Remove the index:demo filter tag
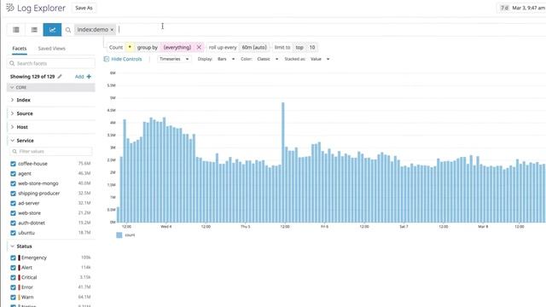Image resolution: width=546 pixels, height=307 pixels. pos(112,30)
